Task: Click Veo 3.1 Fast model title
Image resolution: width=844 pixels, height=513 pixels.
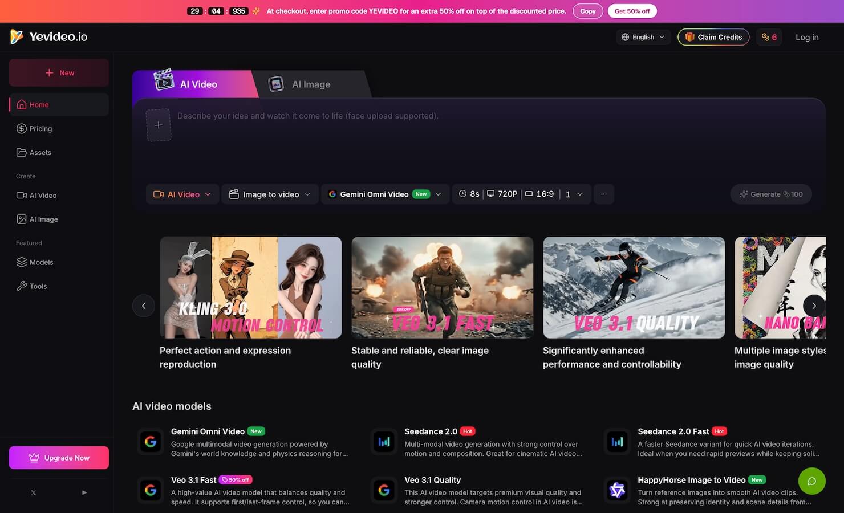Action: pyautogui.click(x=193, y=480)
